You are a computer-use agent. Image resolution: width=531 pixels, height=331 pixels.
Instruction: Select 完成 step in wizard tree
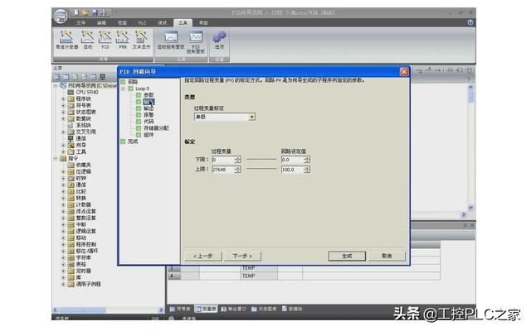[133, 142]
